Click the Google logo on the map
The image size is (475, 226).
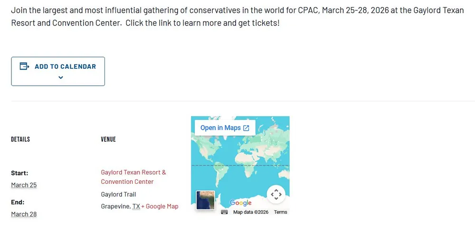click(241, 203)
